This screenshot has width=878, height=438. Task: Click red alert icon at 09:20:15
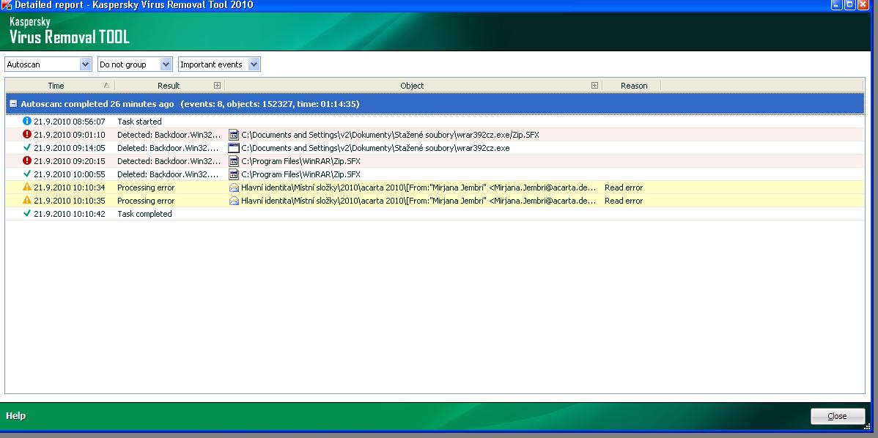(x=27, y=161)
